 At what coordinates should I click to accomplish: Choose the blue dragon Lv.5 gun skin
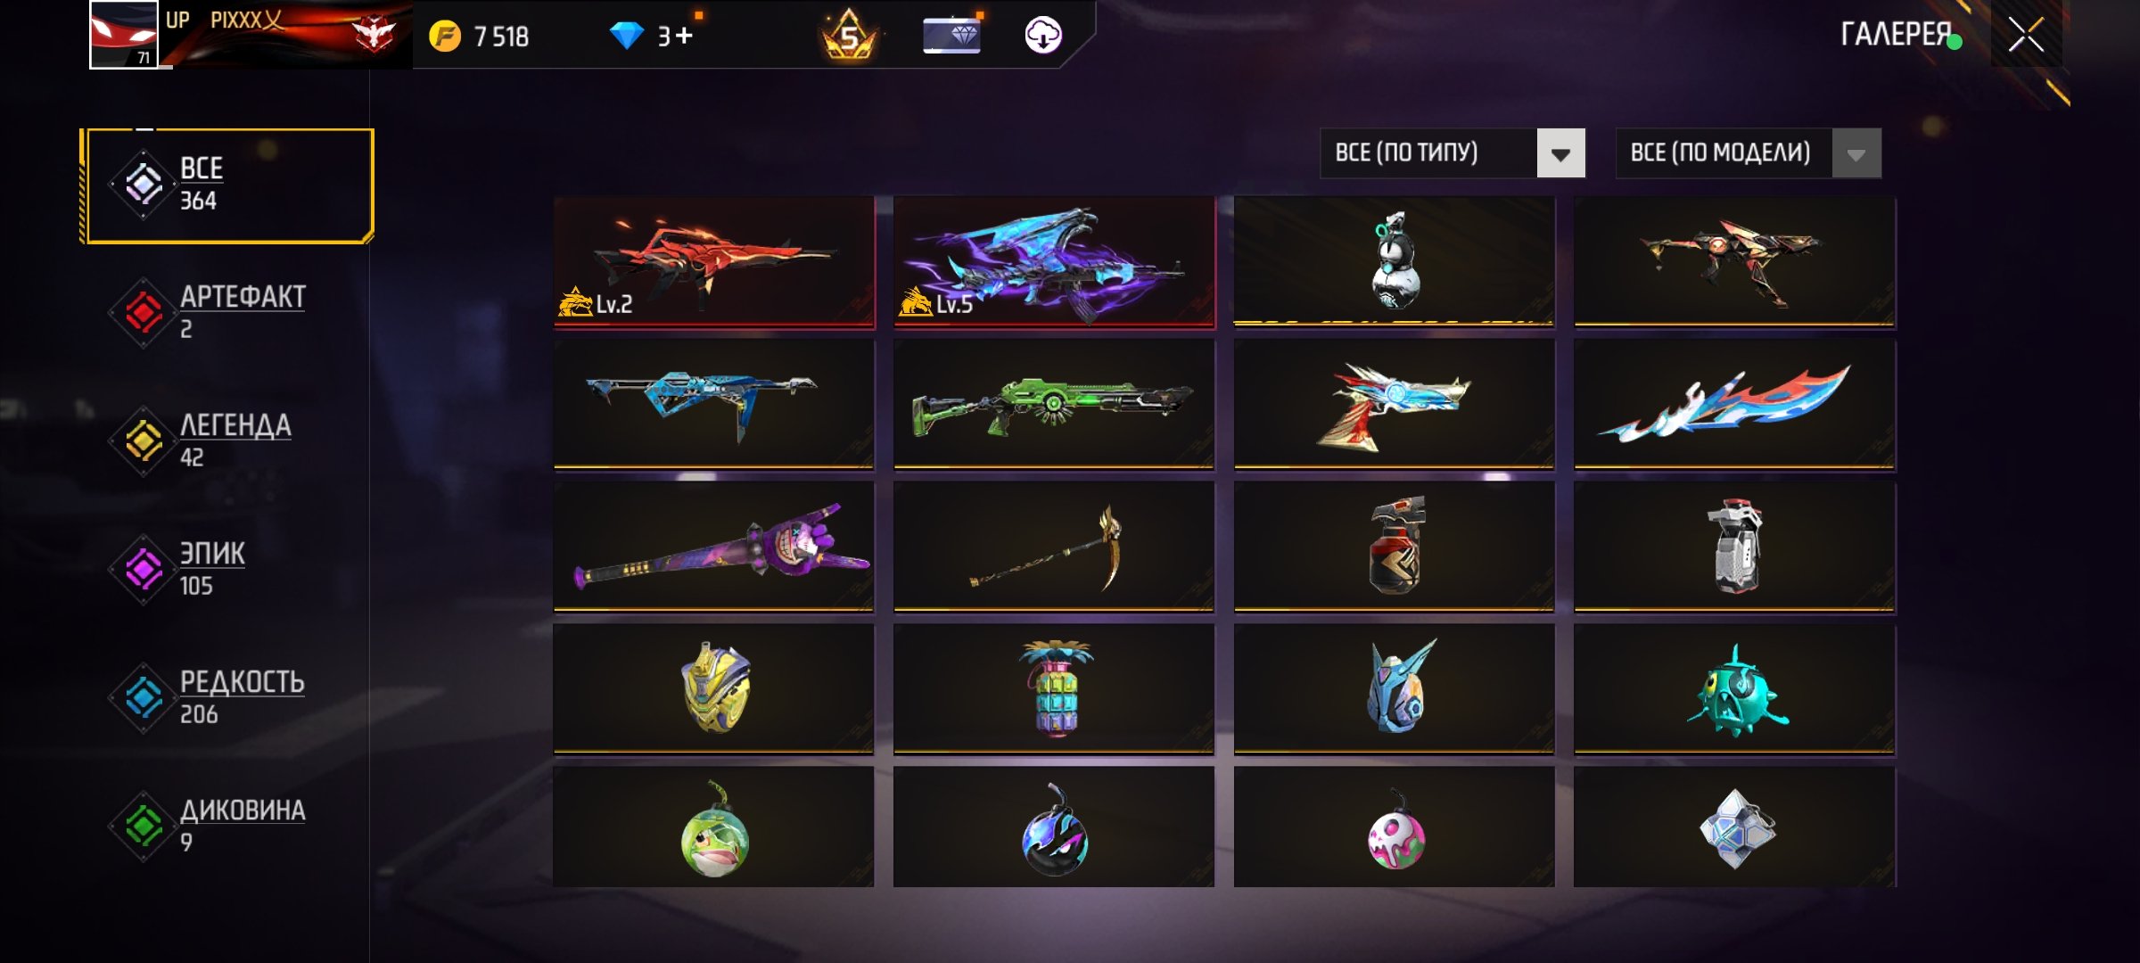[x=1054, y=262]
